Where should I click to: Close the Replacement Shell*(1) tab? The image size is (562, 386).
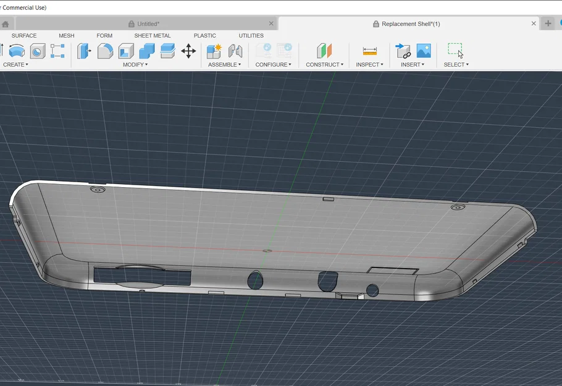click(534, 23)
